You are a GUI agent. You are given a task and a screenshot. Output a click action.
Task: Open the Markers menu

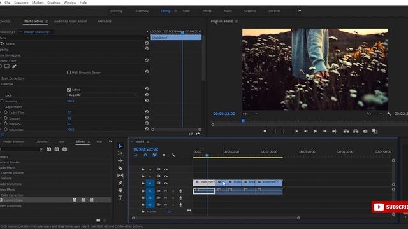pyautogui.click(x=38, y=3)
